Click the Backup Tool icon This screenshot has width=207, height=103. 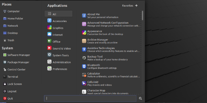(x=84, y=58)
